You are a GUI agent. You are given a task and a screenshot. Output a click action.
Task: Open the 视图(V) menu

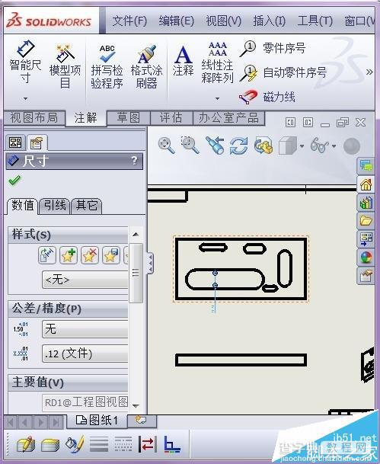(224, 21)
